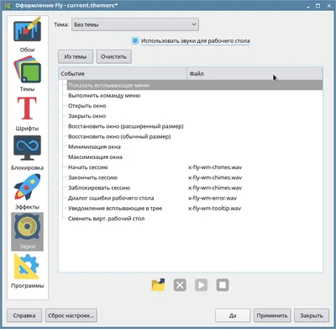Open the Обои wallpaper section
Image resolution: width=336 pixels, height=329 pixels.
[27, 34]
